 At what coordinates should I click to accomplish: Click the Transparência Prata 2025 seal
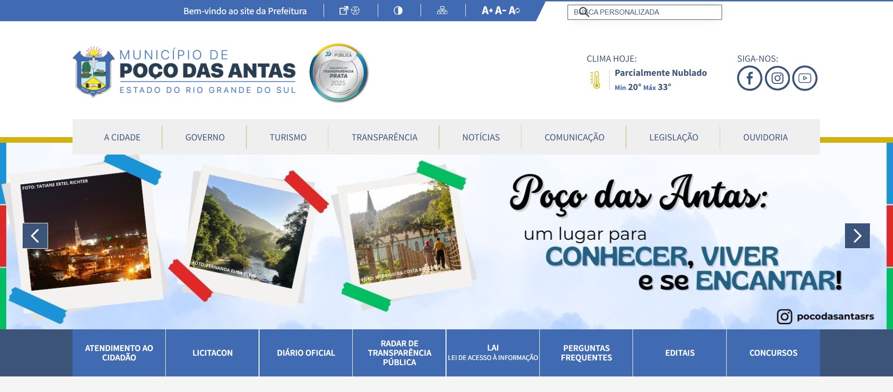[x=339, y=73]
